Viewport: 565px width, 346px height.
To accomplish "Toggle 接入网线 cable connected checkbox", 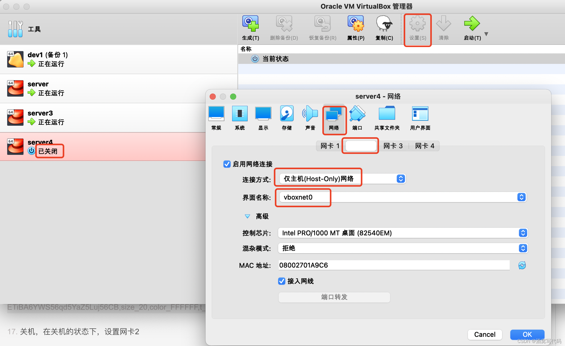I will pos(281,281).
